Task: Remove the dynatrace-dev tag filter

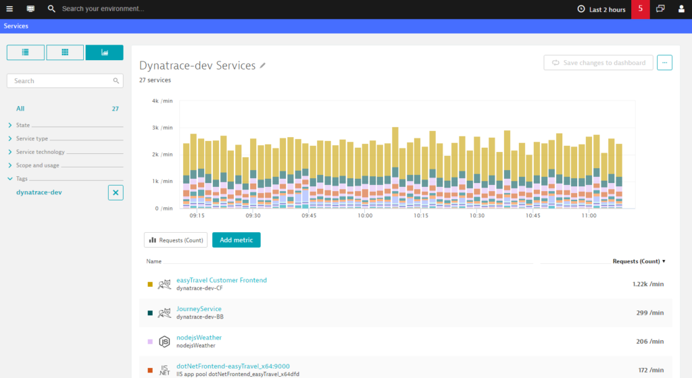Action: tap(116, 192)
